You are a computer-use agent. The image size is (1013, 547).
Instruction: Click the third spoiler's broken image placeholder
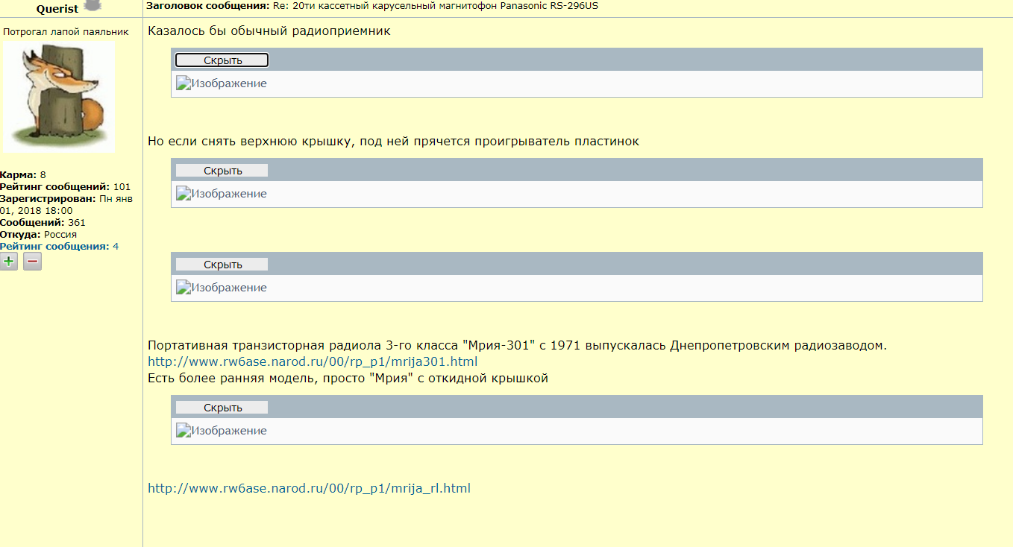click(221, 288)
